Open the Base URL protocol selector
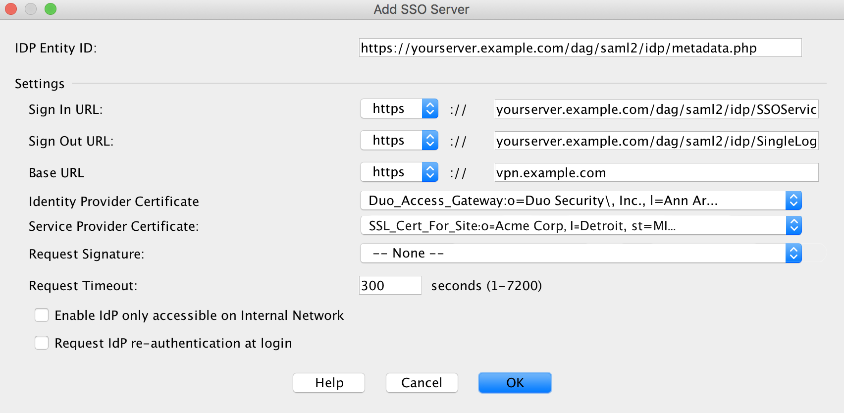 coord(430,172)
